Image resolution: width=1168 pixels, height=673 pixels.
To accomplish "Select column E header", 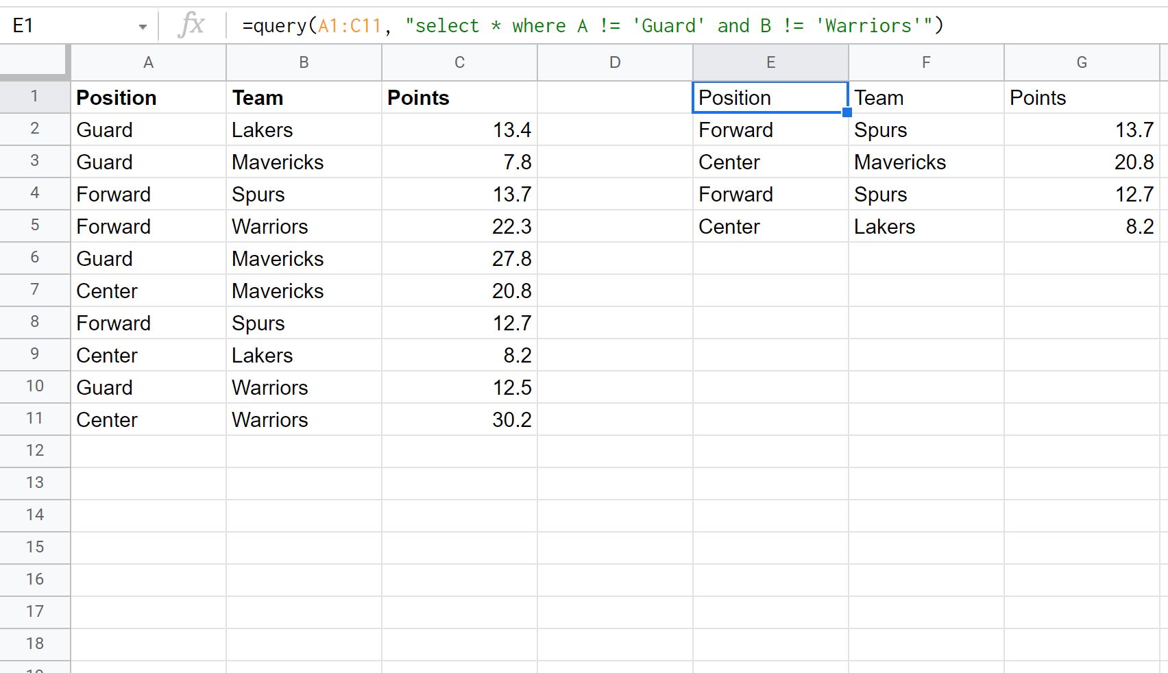I will click(770, 62).
